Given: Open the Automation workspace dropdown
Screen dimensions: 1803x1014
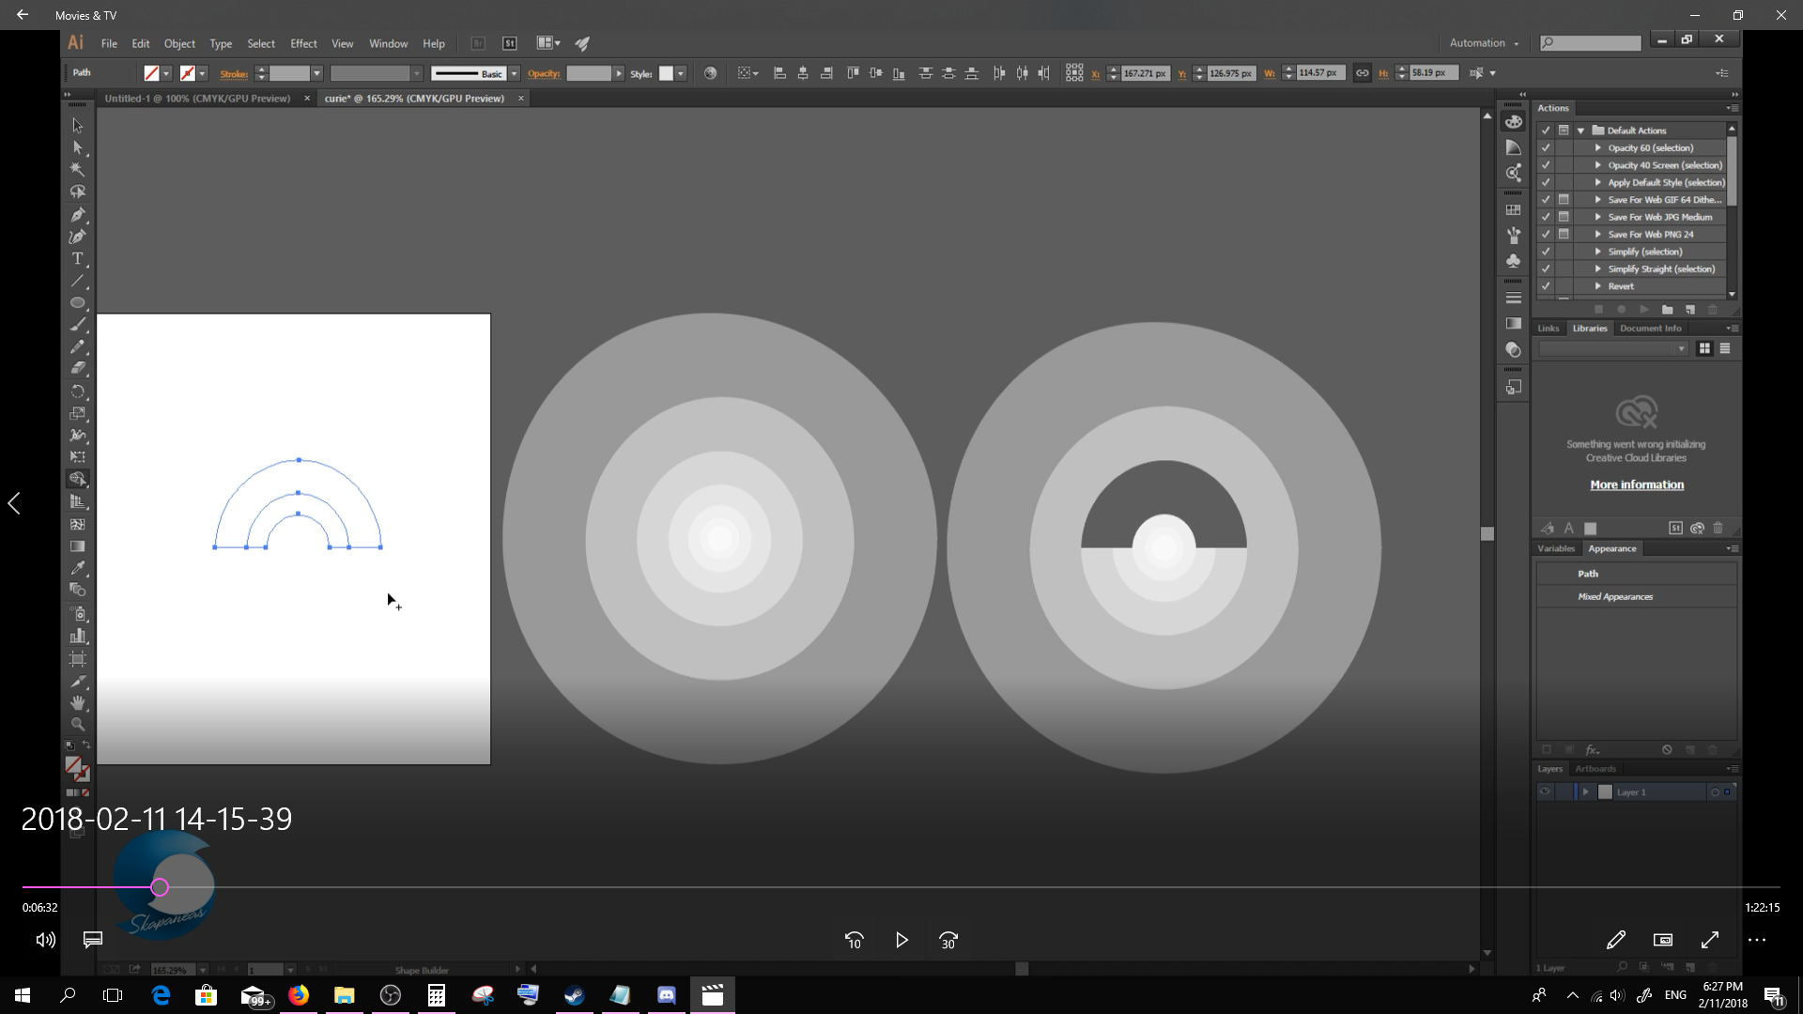Looking at the screenshot, I should [1484, 43].
